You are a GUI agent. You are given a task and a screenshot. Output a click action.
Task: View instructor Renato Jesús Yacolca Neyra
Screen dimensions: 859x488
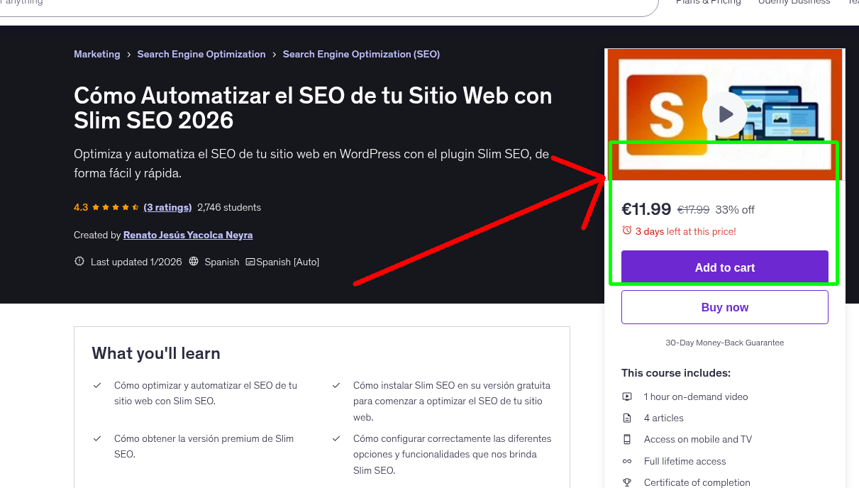(187, 235)
